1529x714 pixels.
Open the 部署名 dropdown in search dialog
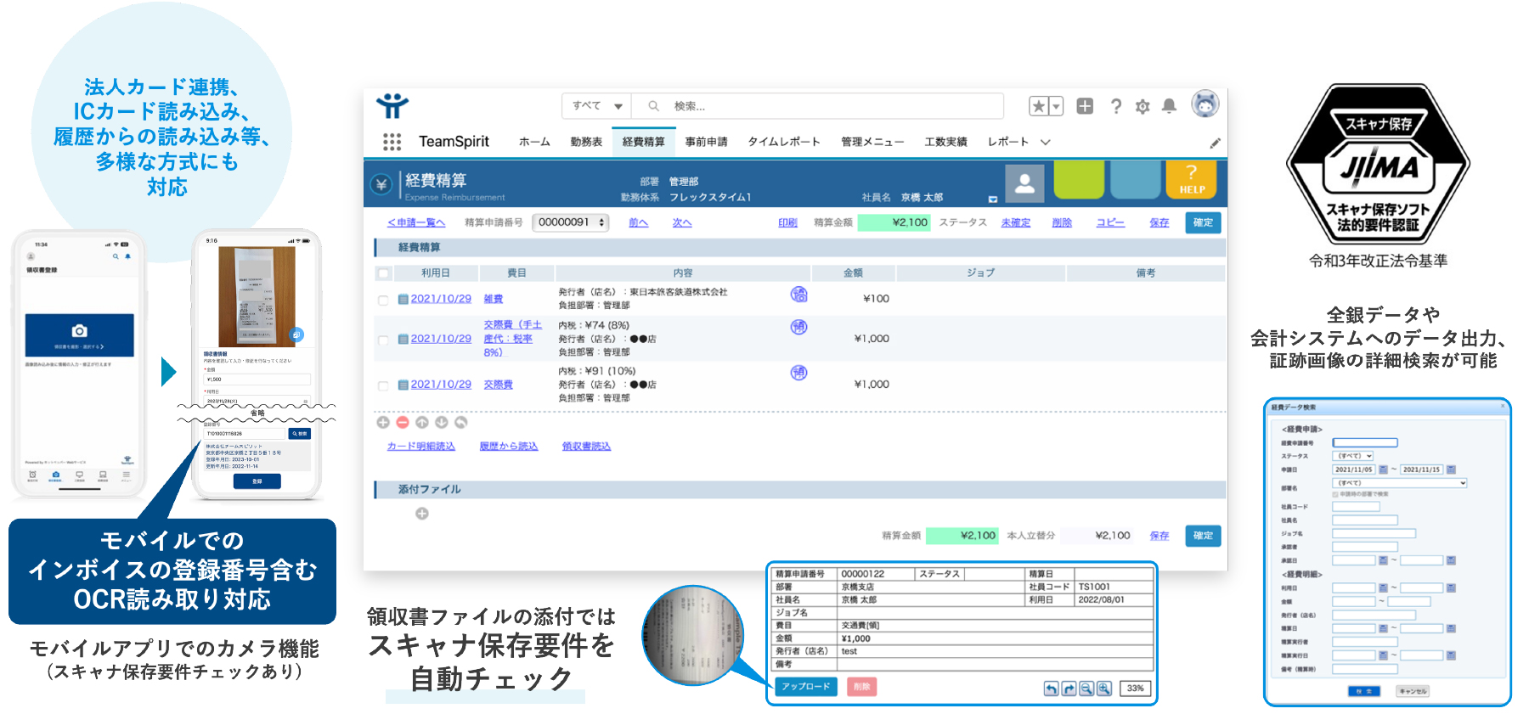[x=1400, y=483]
